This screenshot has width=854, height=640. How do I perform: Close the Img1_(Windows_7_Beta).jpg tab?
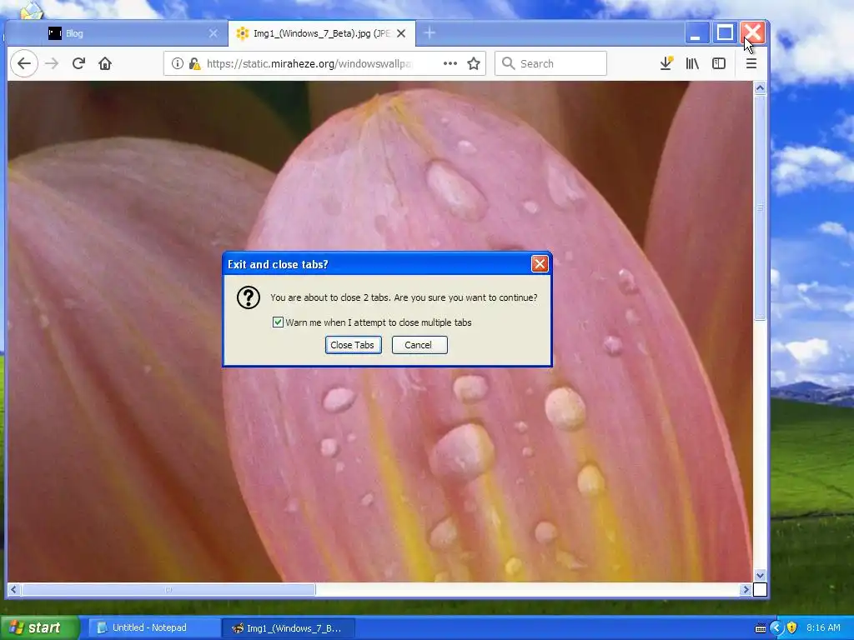401,33
